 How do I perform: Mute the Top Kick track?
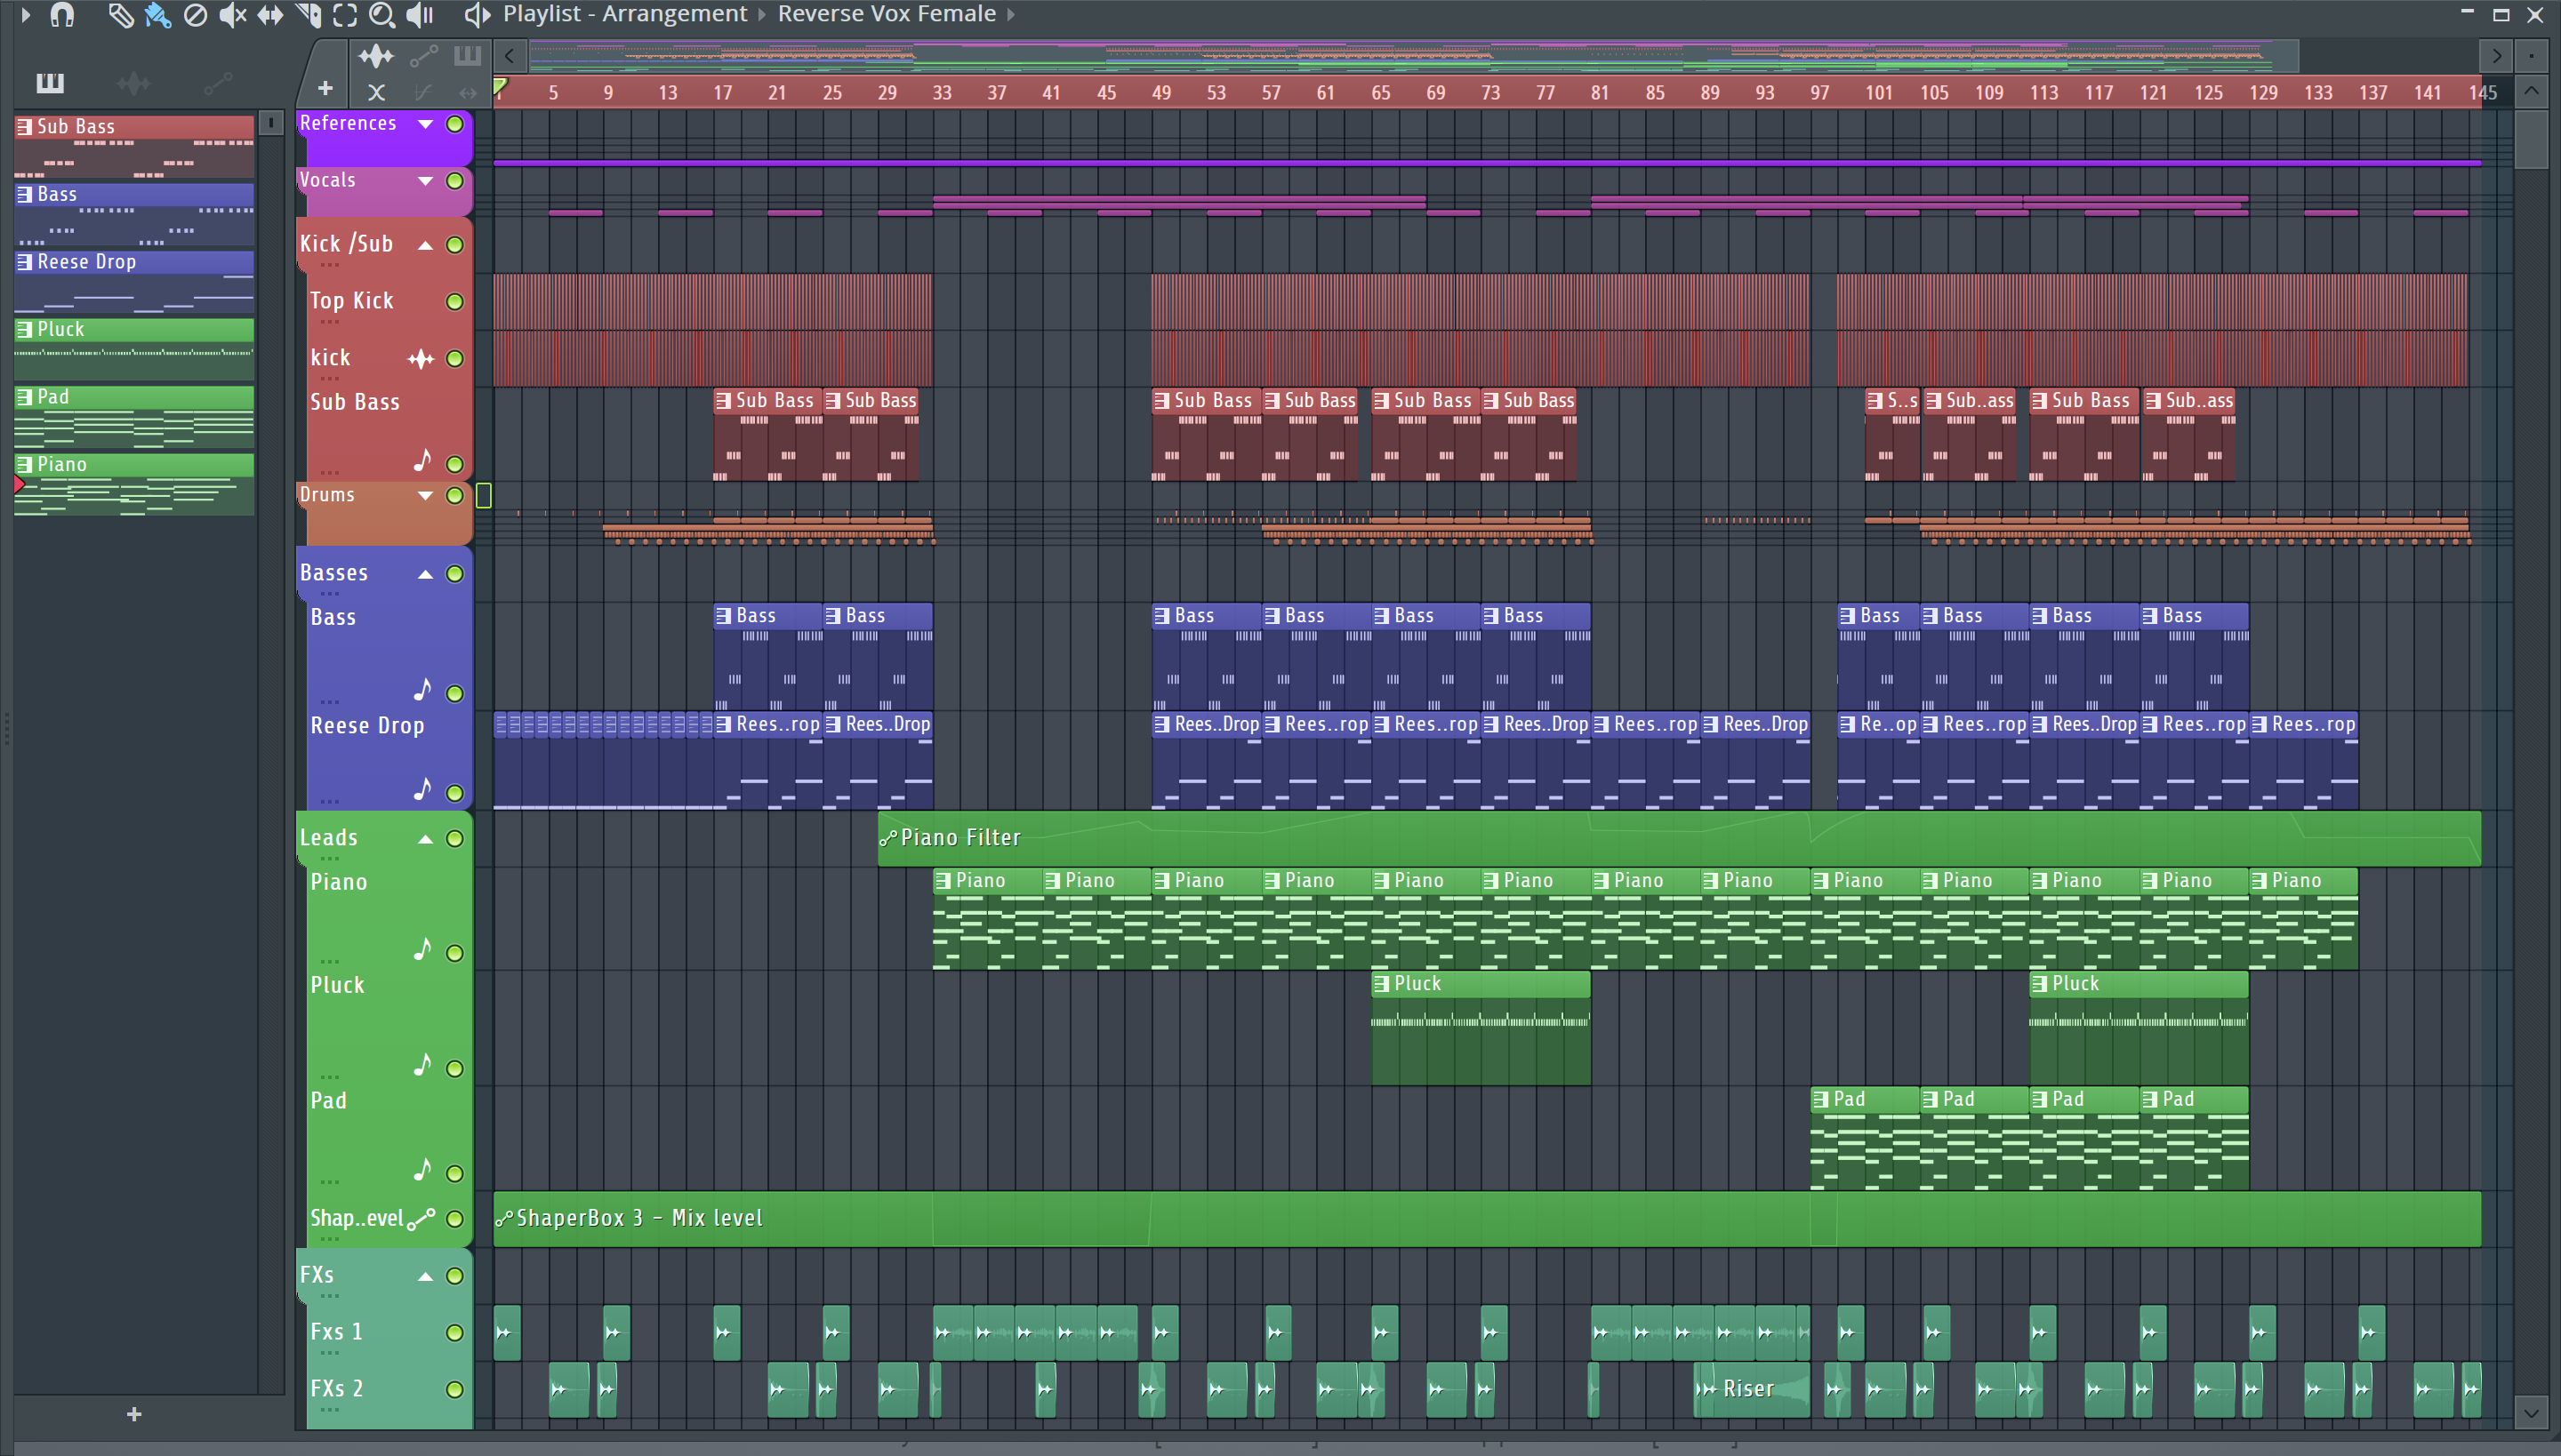tap(455, 302)
